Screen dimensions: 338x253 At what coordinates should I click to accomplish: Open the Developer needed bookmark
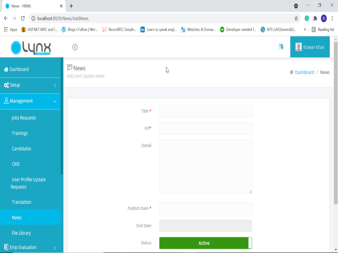238,29
